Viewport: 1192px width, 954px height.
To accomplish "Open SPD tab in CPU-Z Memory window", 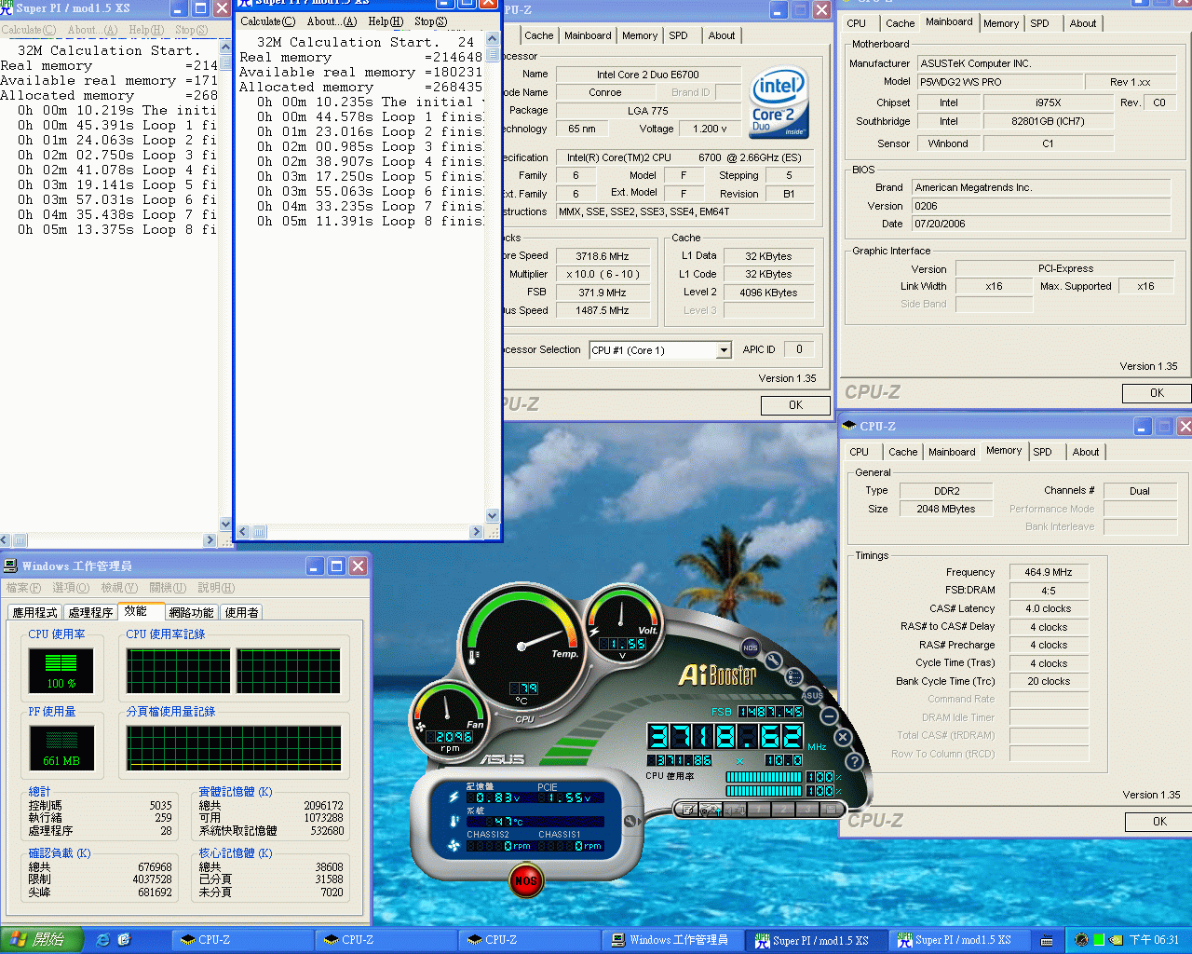I will (x=1042, y=452).
